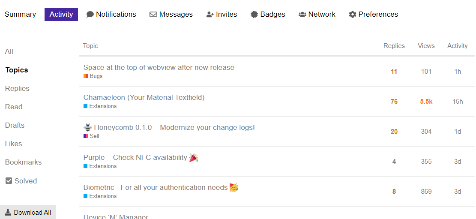The width and height of the screenshot is (476, 219).
Task: Sort topics by Replies column header
Action: pos(394,46)
